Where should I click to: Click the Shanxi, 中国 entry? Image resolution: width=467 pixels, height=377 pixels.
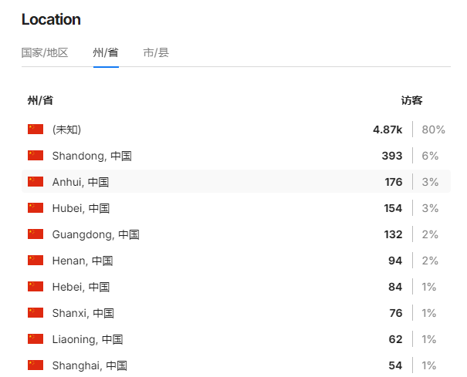point(83,313)
